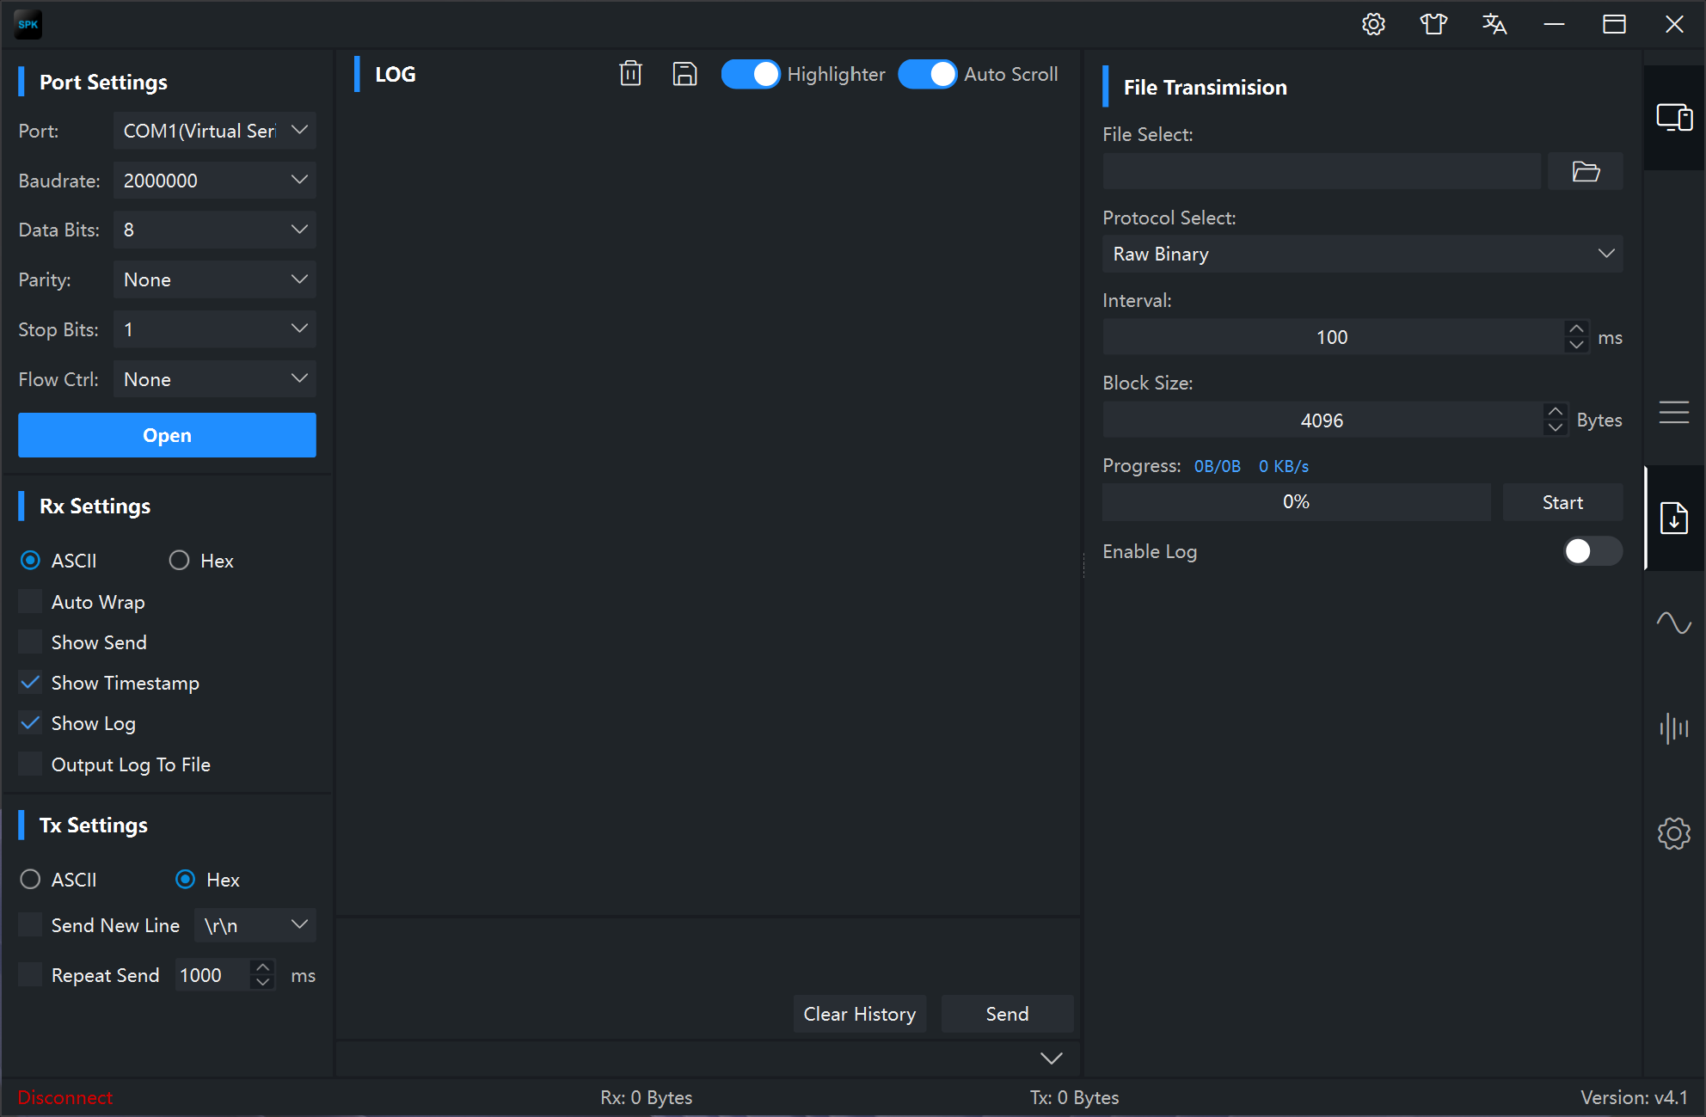
Task: Toggle the Highlighter switch
Action: 750,74
